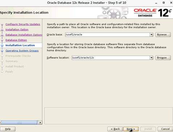Click the 'Install Product' step text
The width and height of the screenshot is (173, 132).
click(x=15, y=66)
